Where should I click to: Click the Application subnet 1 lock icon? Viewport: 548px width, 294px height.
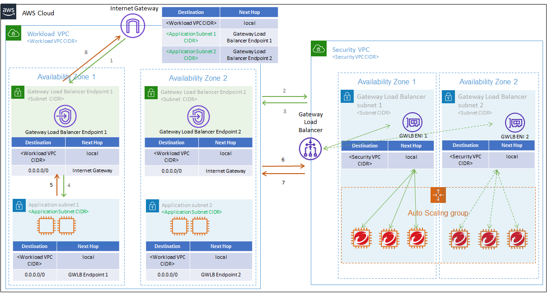point(19,206)
